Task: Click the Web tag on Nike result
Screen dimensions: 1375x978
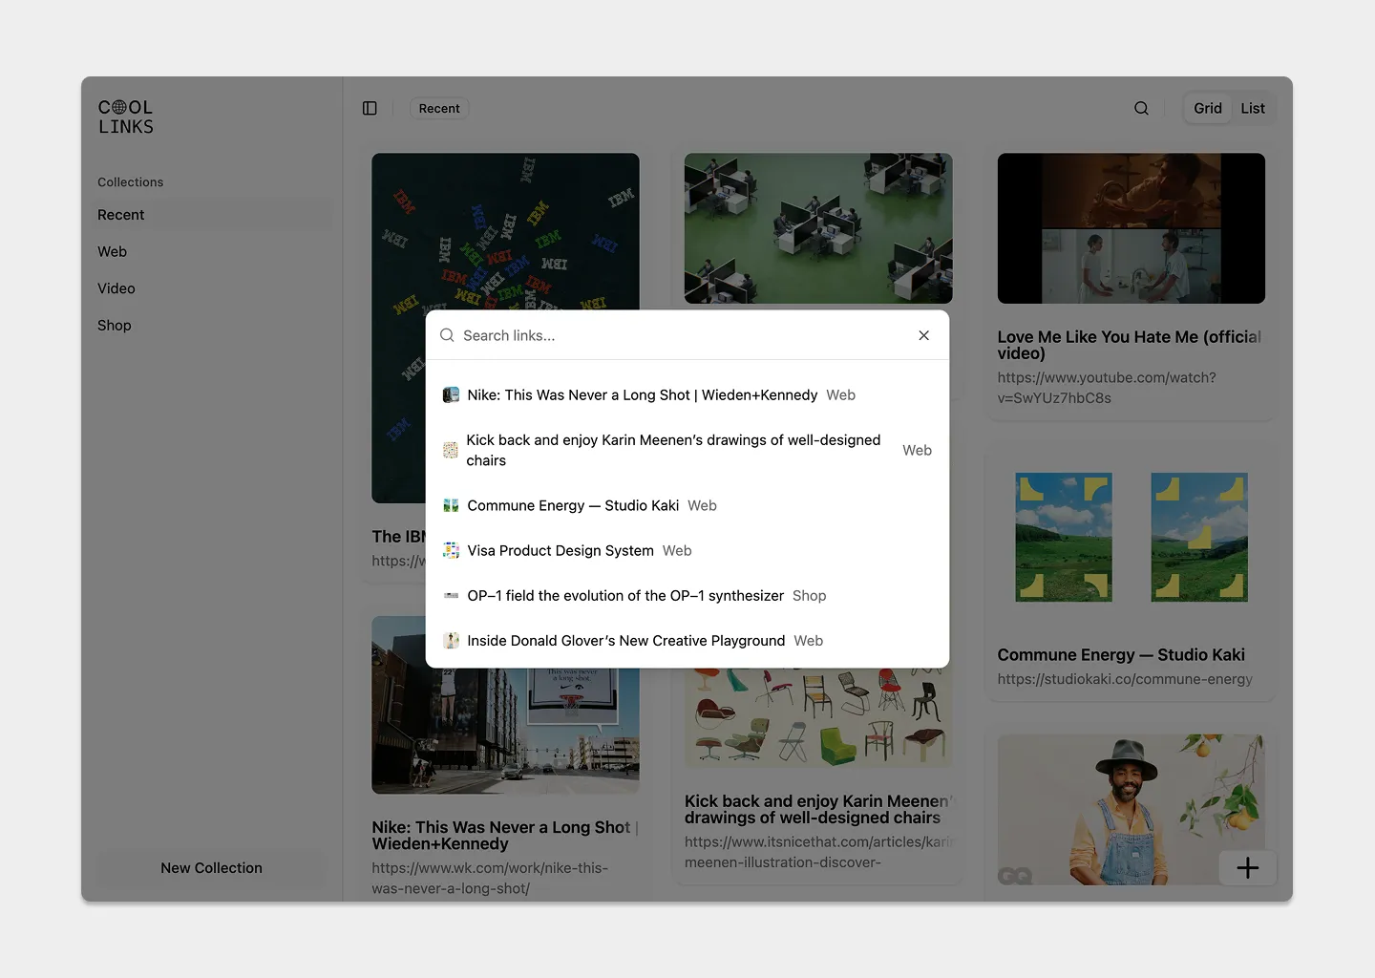Action: [840, 394]
